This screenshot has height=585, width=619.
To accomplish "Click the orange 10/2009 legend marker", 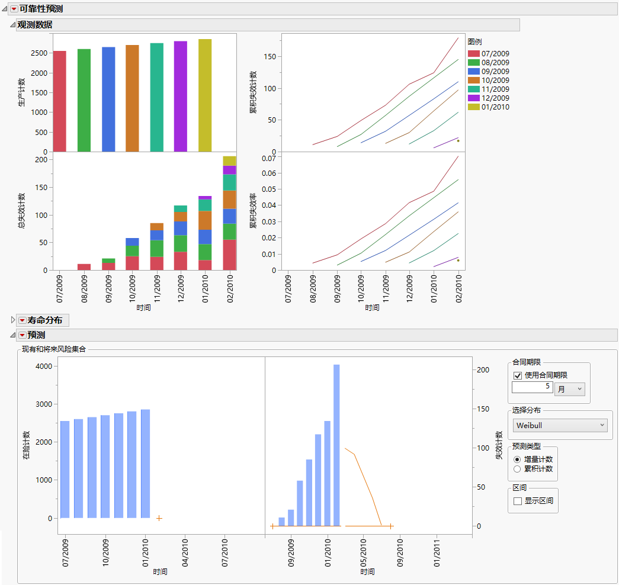I will (474, 81).
